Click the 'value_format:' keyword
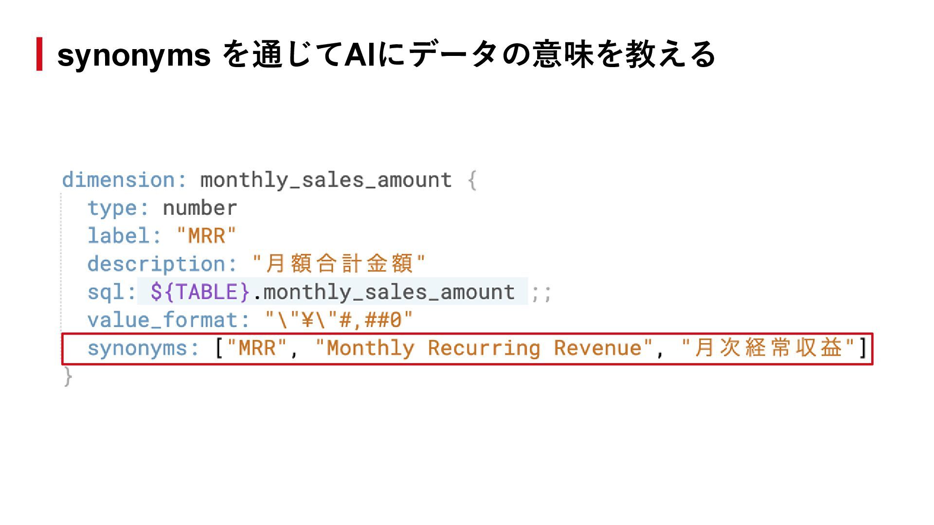The width and height of the screenshot is (934, 525). [168, 320]
